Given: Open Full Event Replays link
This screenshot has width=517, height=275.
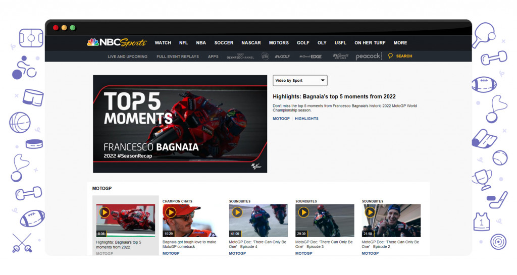Looking at the screenshot, I should (x=178, y=57).
